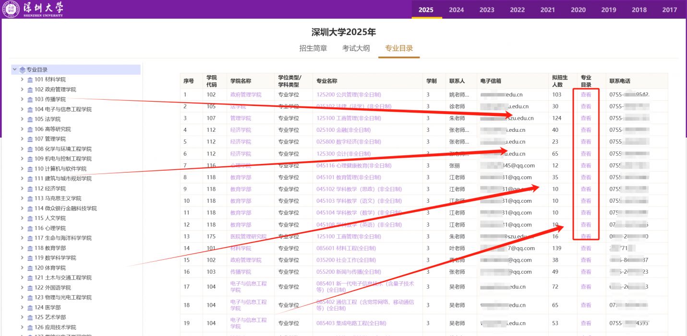The width and height of the screenshot is (687, 336).
Task: Click the Shenzhen University logo
Action: (x=33, y=9)
